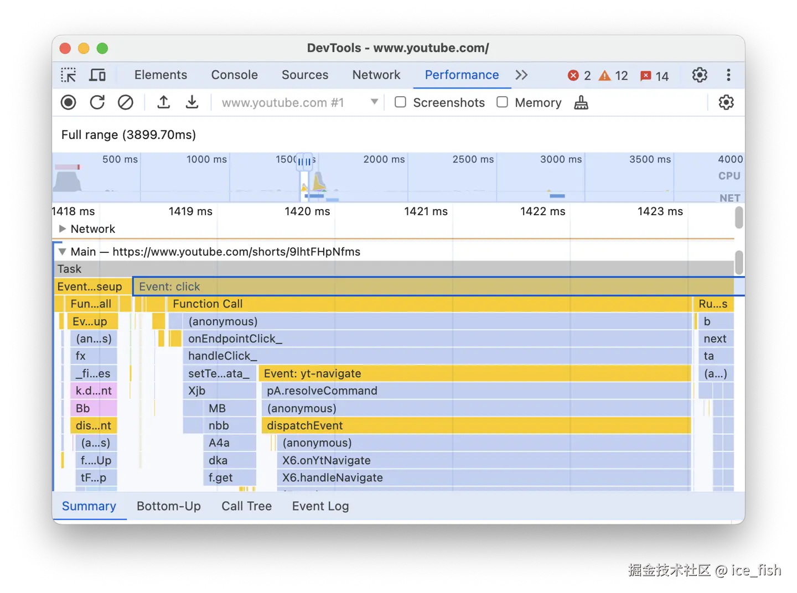Open the Call Tree tab

click(x=246, y=506)
